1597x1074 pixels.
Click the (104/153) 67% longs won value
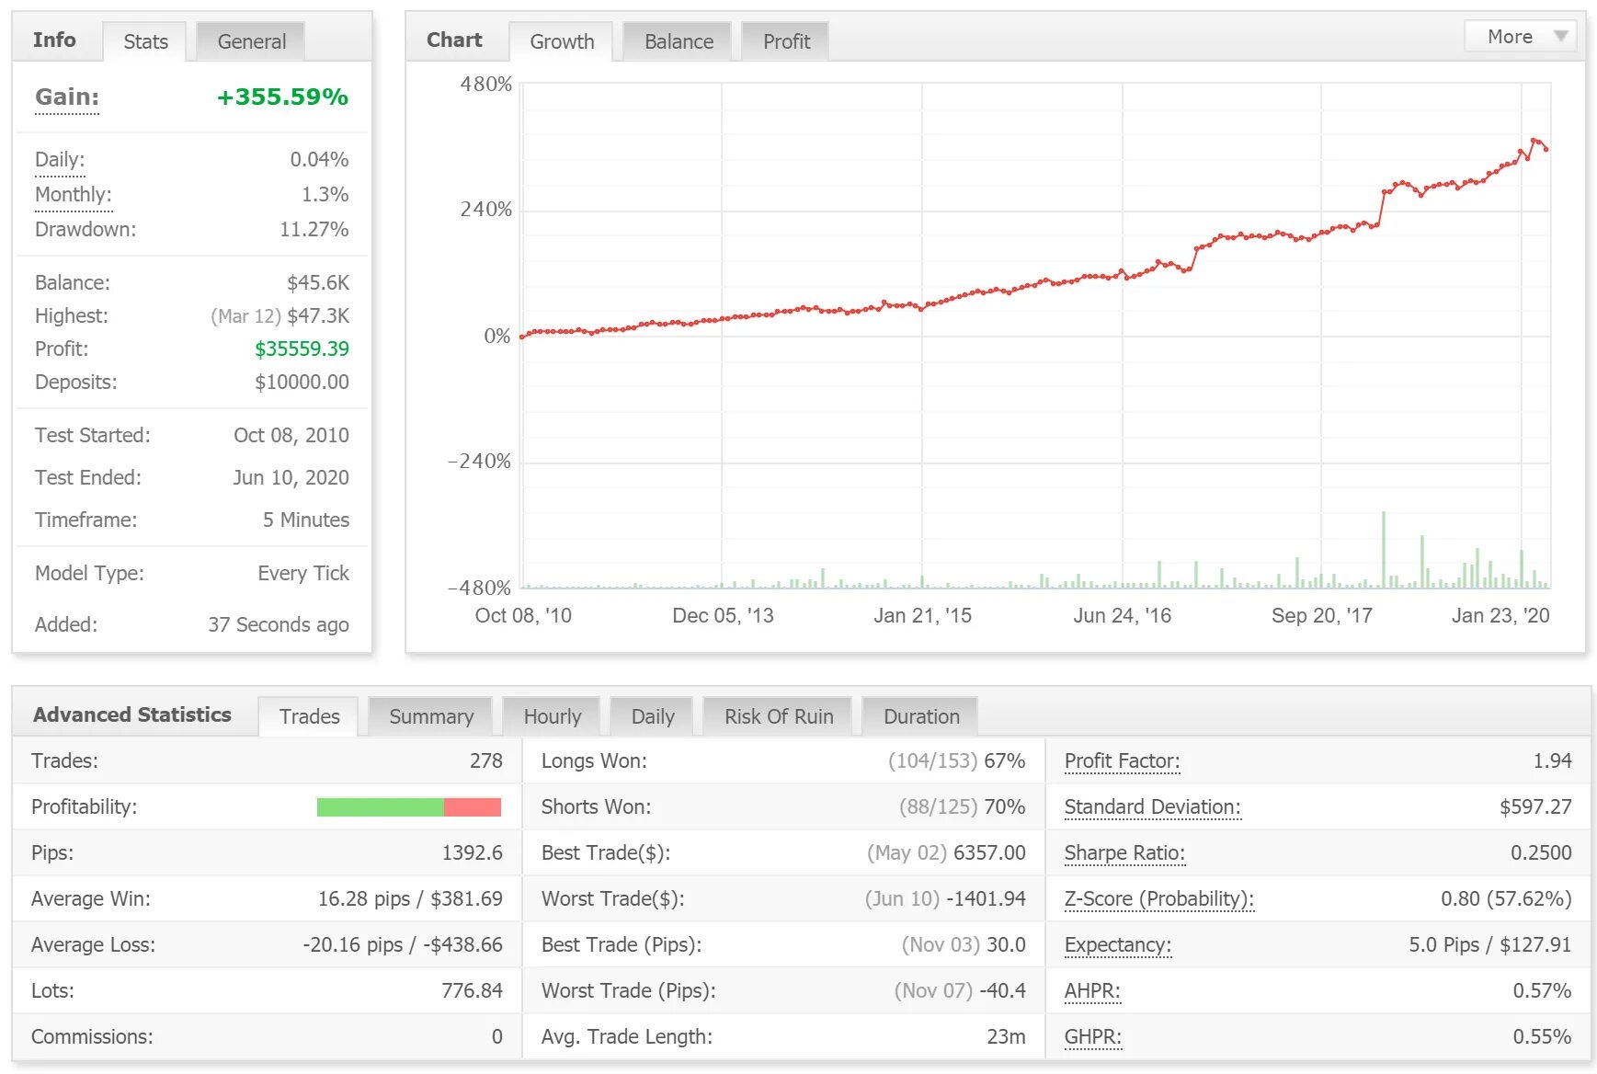tap(956, 760)
